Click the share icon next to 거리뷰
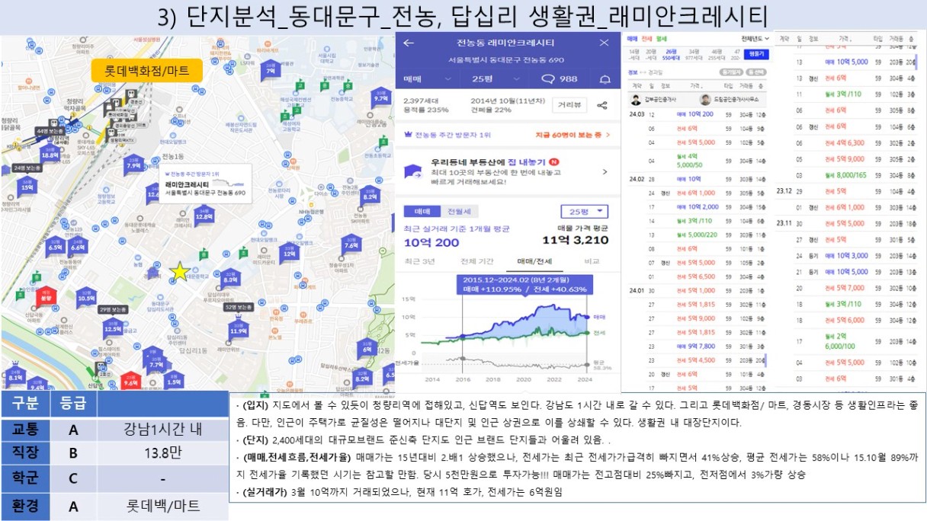This screenshot has width=927, height=521. [601, 106]
